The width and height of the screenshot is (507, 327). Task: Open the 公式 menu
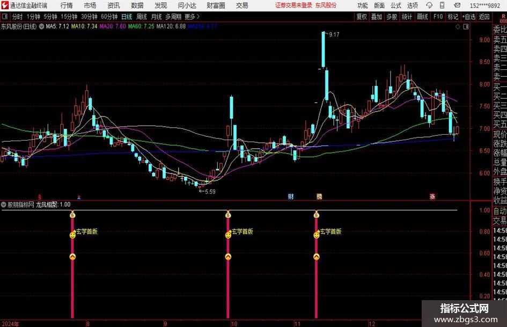[x=396, y=5]
